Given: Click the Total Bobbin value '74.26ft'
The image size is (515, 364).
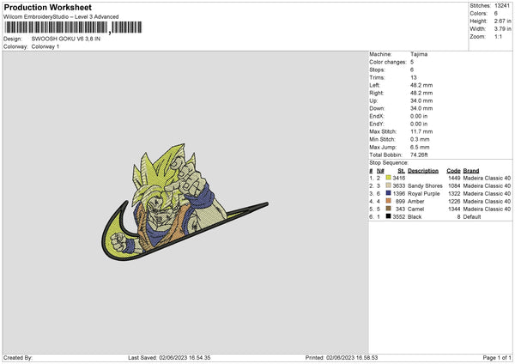Looking at the screenshot, I should tap(419, 155).
